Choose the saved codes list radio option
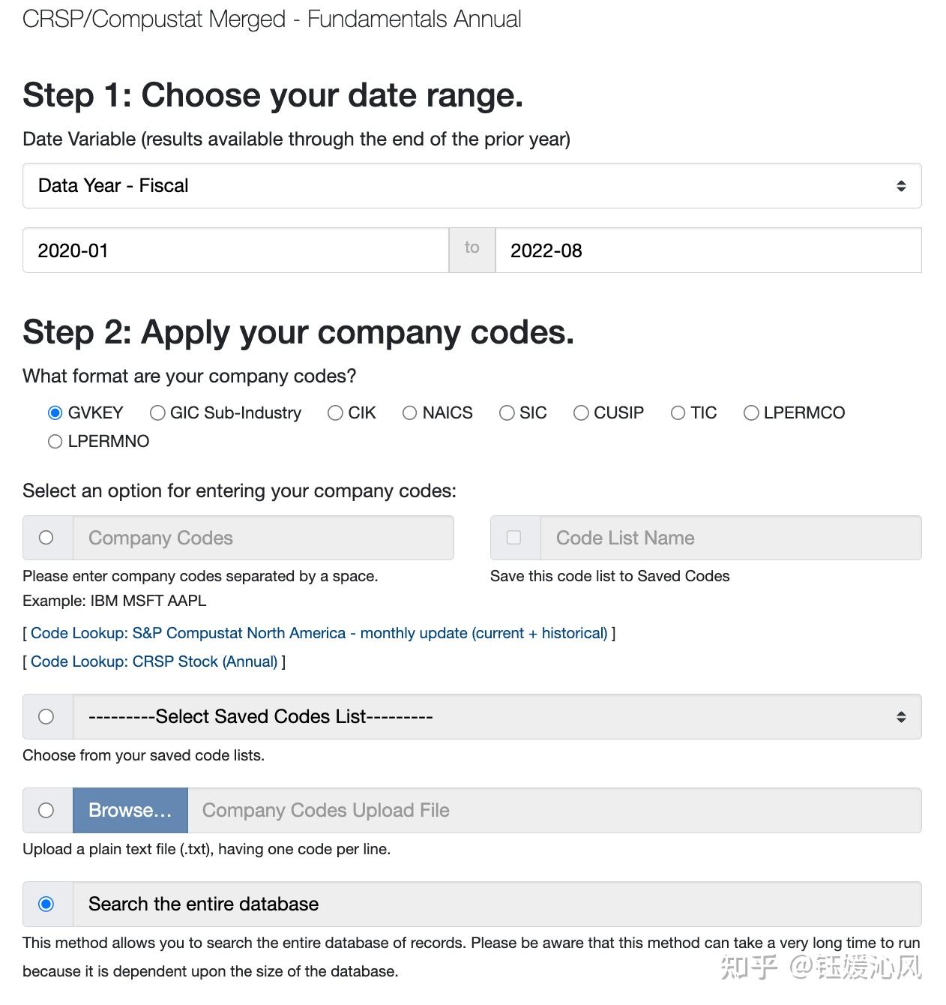 pos(46,717)
